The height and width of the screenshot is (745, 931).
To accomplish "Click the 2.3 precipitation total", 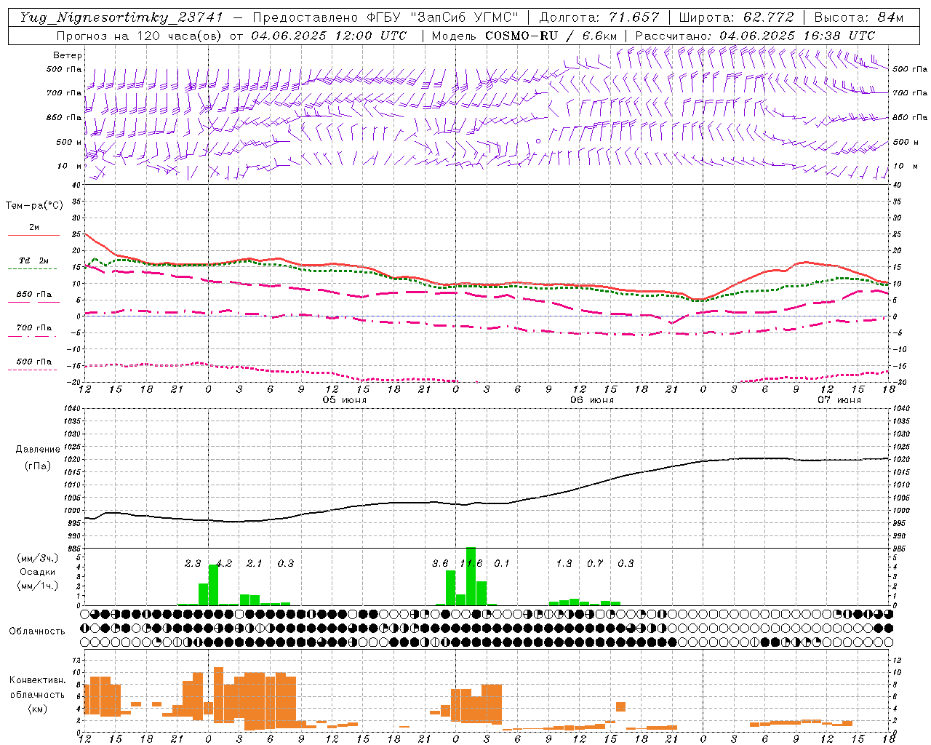I will coord(193,564).
